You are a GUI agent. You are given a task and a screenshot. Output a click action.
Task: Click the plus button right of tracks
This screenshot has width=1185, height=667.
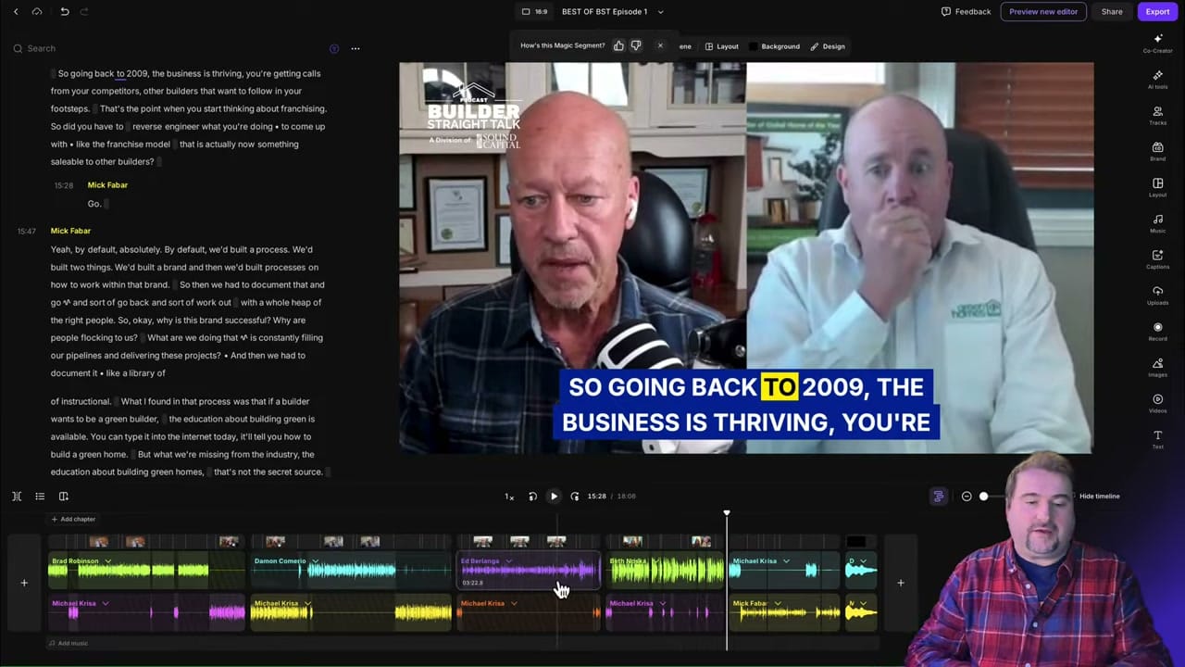[900, 583]
